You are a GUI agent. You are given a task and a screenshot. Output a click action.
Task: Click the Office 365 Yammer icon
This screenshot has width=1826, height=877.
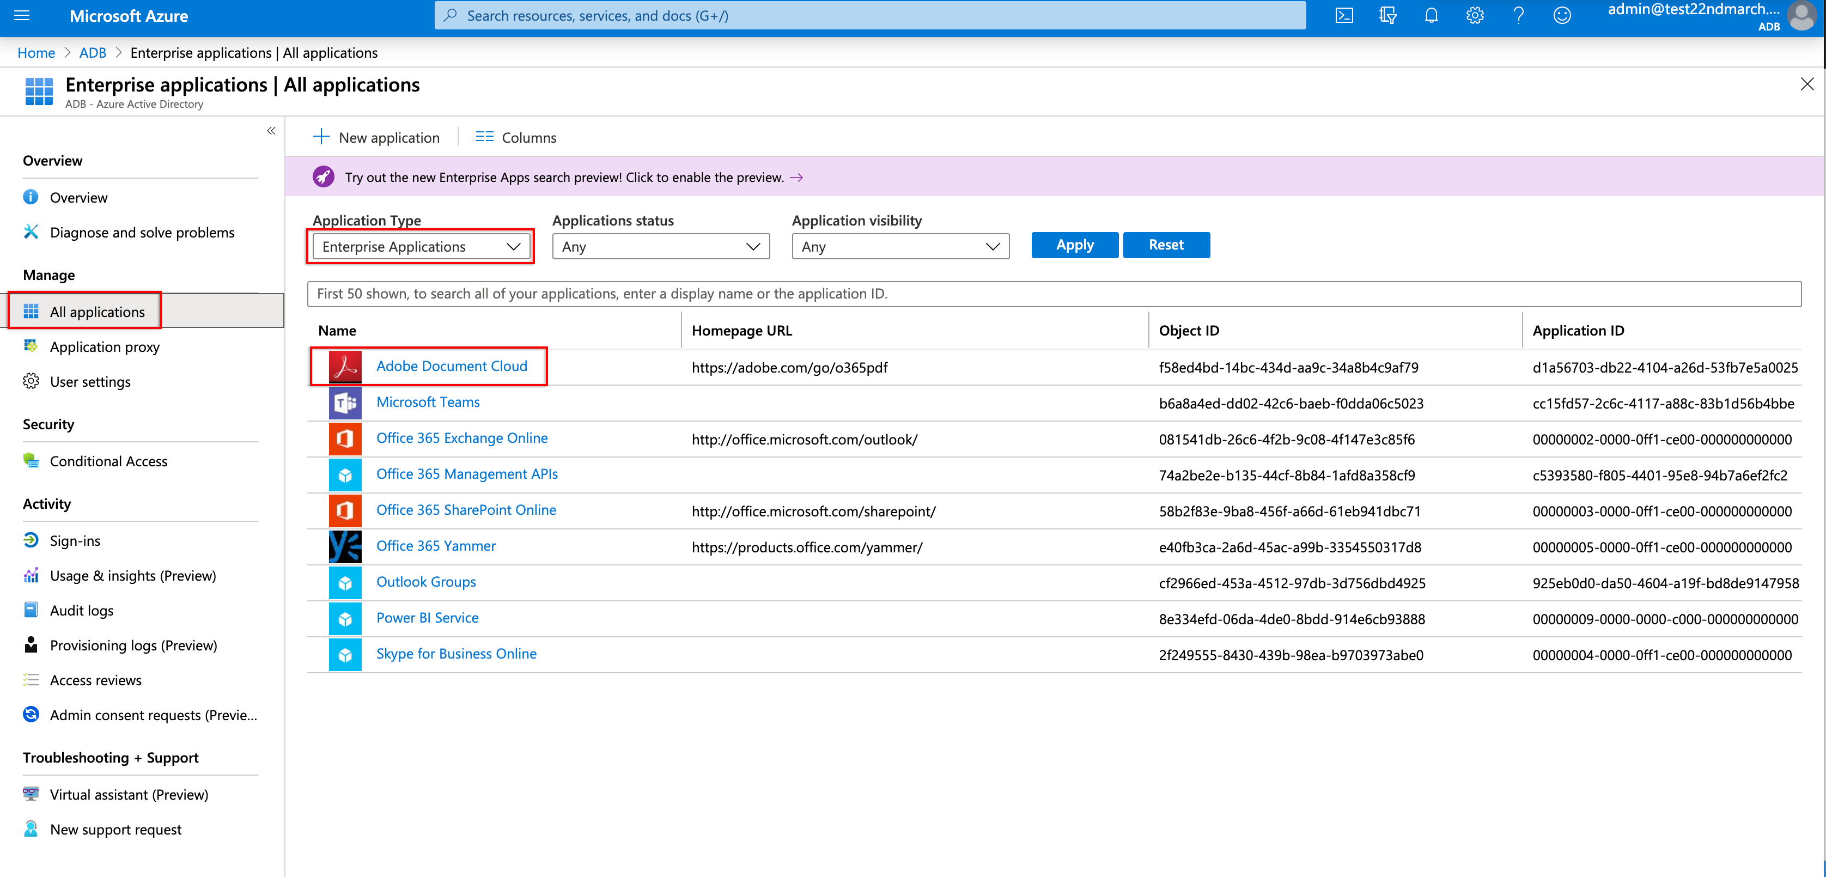coord(345,546)
